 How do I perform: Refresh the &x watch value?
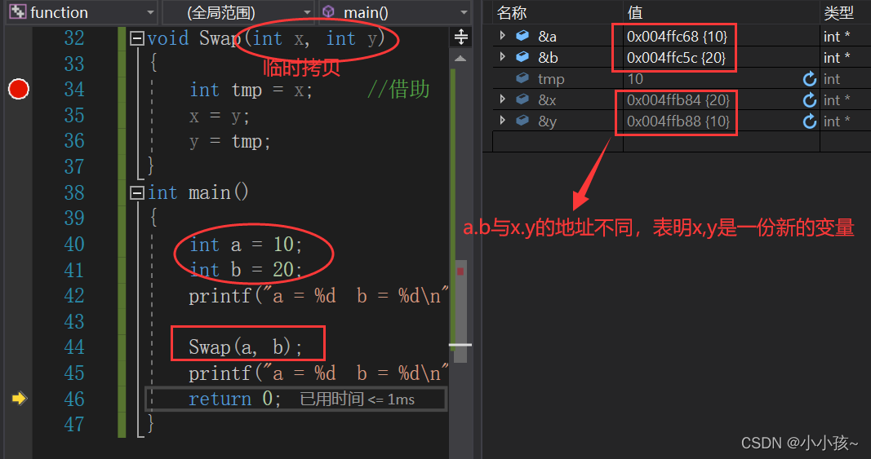(809, 100)
